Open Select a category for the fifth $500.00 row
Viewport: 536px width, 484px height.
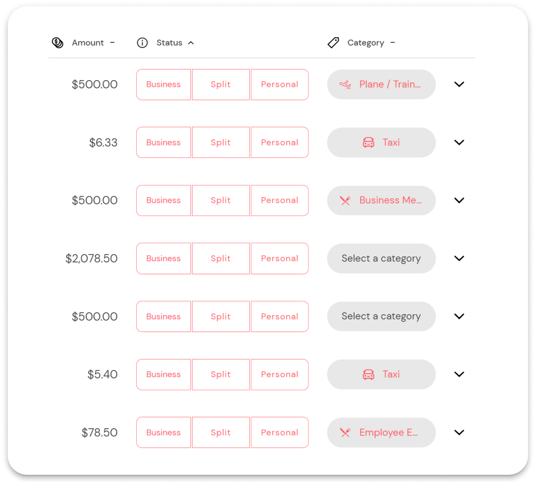pos(381,316)
